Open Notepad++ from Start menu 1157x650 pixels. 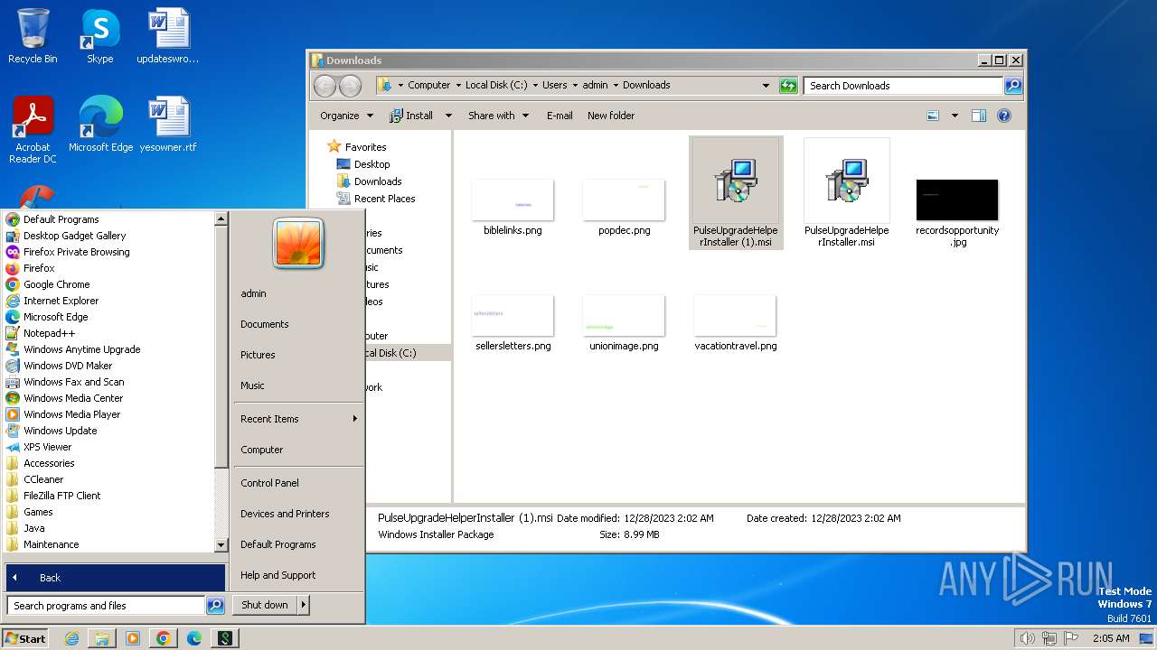click(49, 333)
